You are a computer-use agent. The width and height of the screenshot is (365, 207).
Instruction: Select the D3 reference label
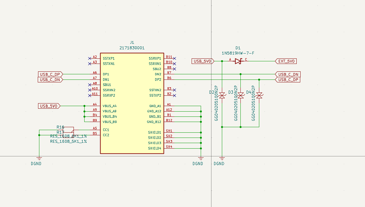(x=231, y=92)
